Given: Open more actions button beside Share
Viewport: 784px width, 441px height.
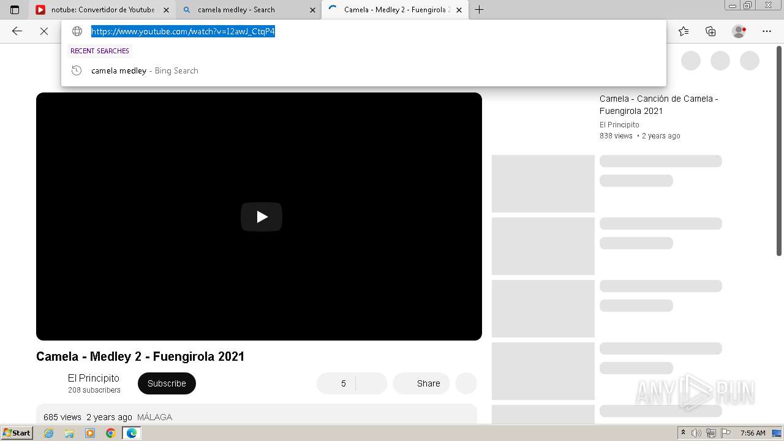Looking at the screenshot, I should 466,383.
